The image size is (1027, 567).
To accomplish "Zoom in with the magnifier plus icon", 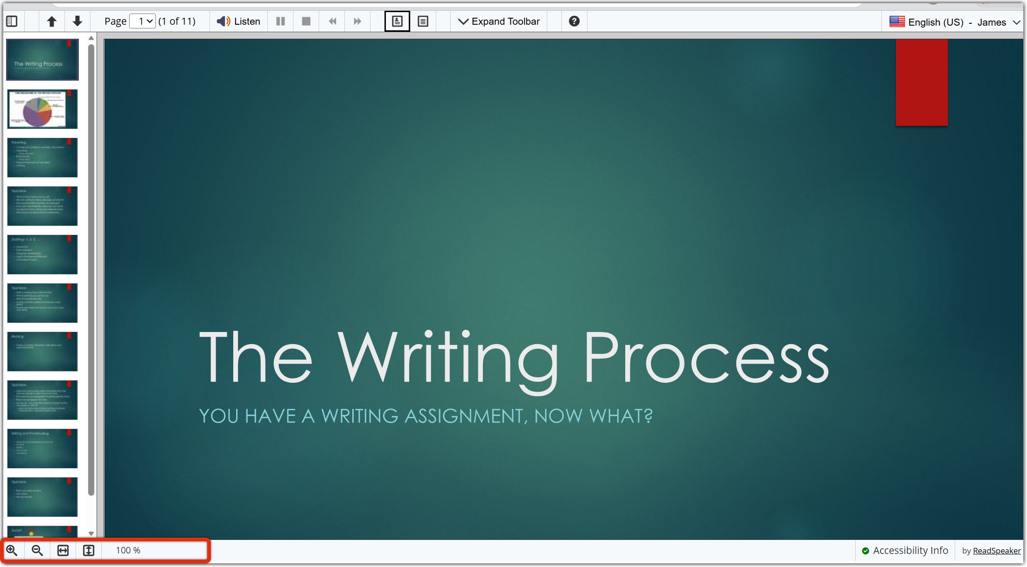I will (12, 551).
